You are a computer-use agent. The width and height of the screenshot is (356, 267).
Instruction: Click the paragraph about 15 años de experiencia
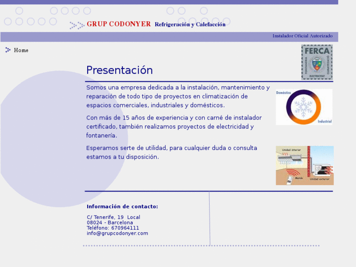point(174,126)
